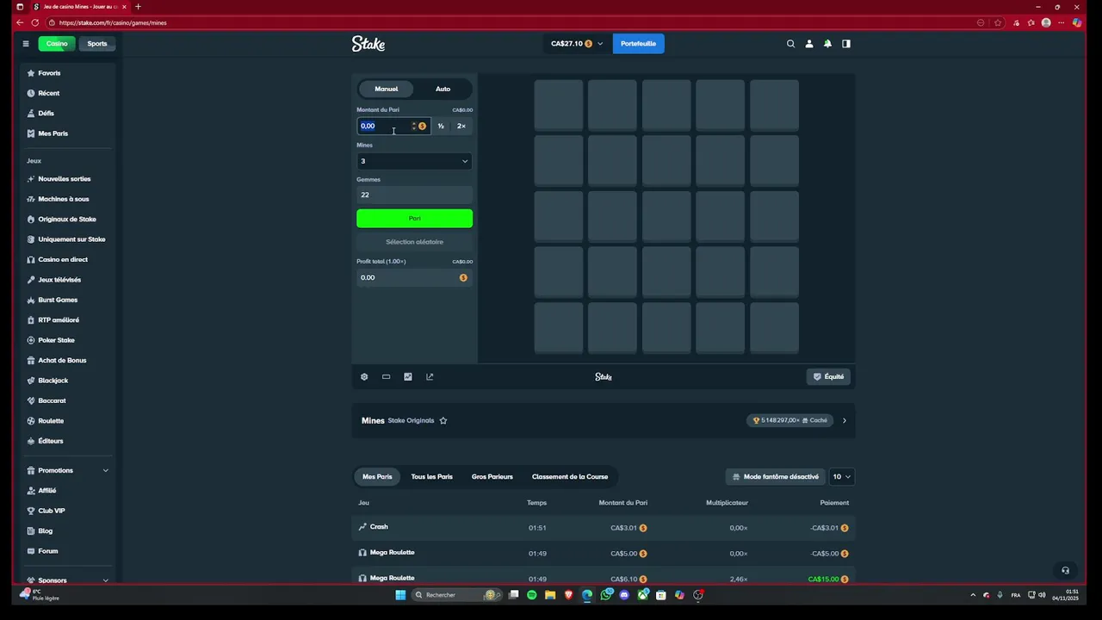Open browser profile avatar
The image size is (1102, 620).
click(1046, 22)
